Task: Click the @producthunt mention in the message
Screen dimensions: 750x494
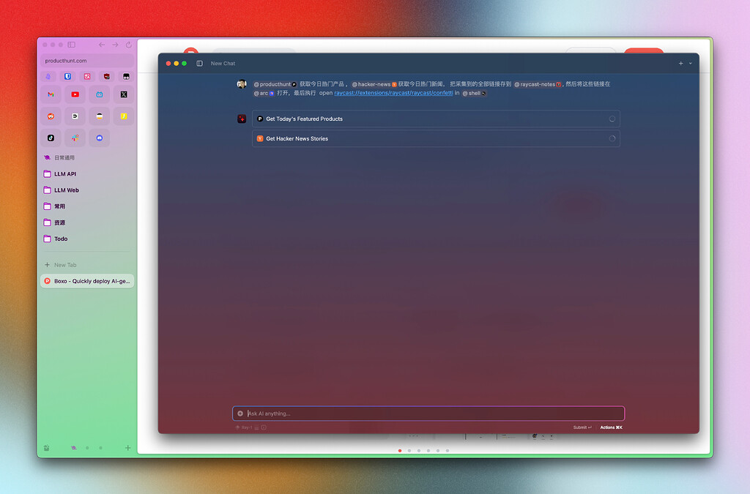Action: pos(275,85)
